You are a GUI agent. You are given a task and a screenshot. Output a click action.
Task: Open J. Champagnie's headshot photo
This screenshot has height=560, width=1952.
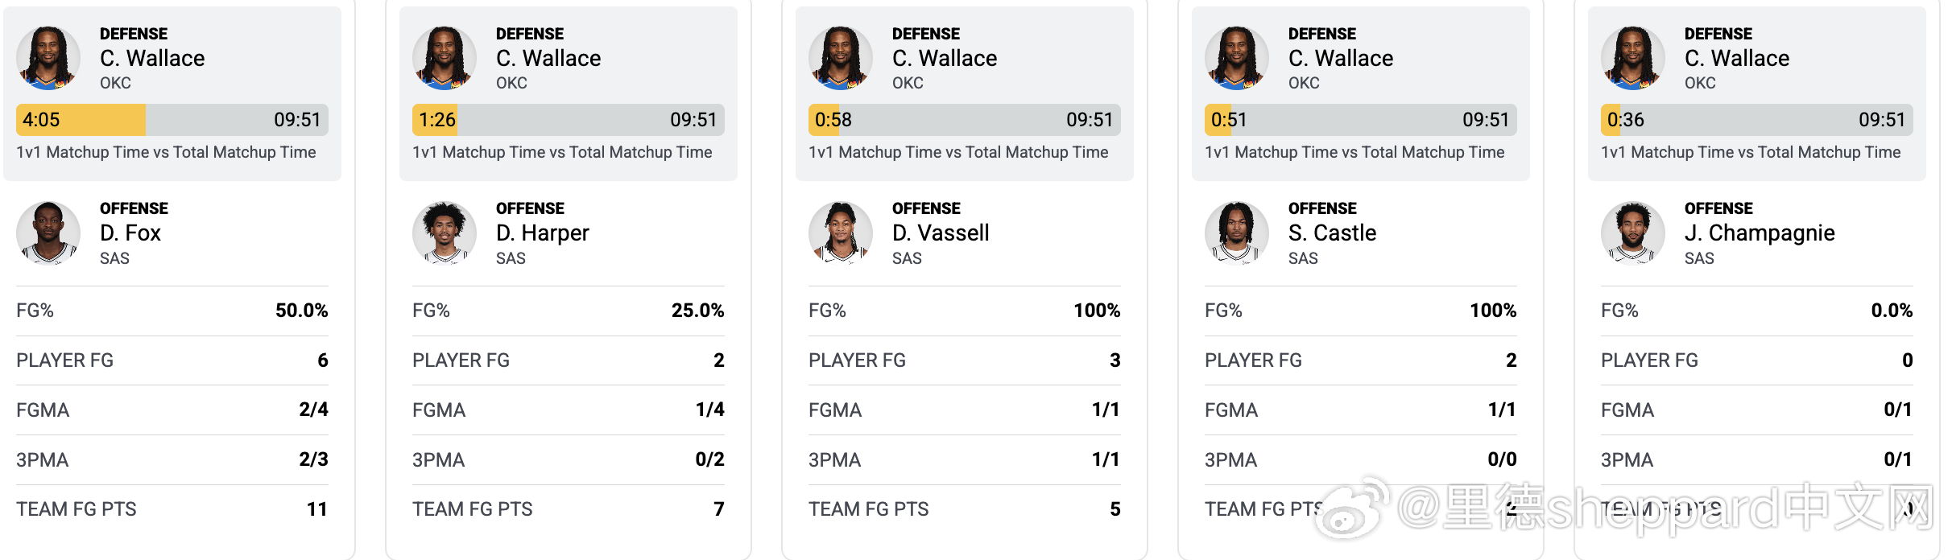(1633, 233)
